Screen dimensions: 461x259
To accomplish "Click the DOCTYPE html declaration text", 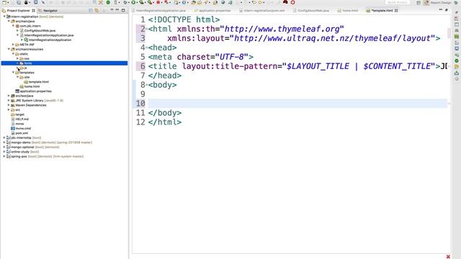I will pos(184,19).
